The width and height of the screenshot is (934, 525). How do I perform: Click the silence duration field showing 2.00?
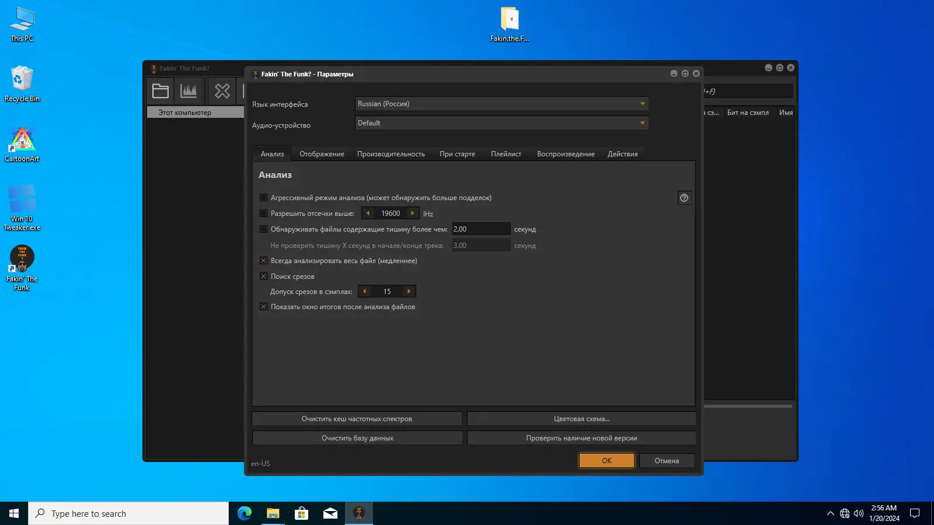point(481,229)
